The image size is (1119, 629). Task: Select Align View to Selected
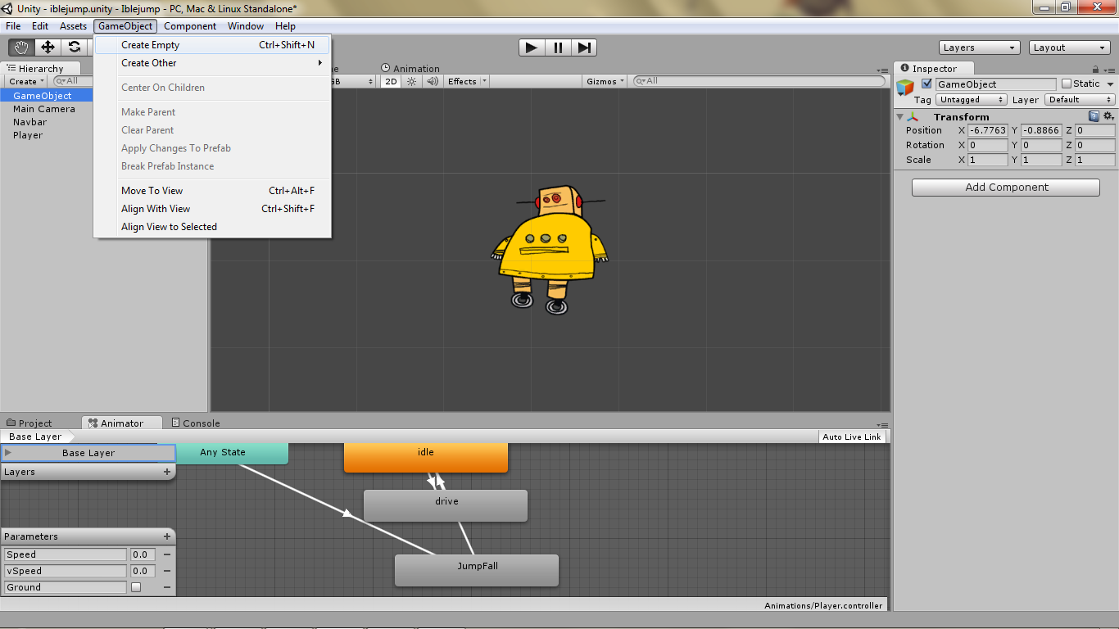pyautogui.click(x=213, y=227)
